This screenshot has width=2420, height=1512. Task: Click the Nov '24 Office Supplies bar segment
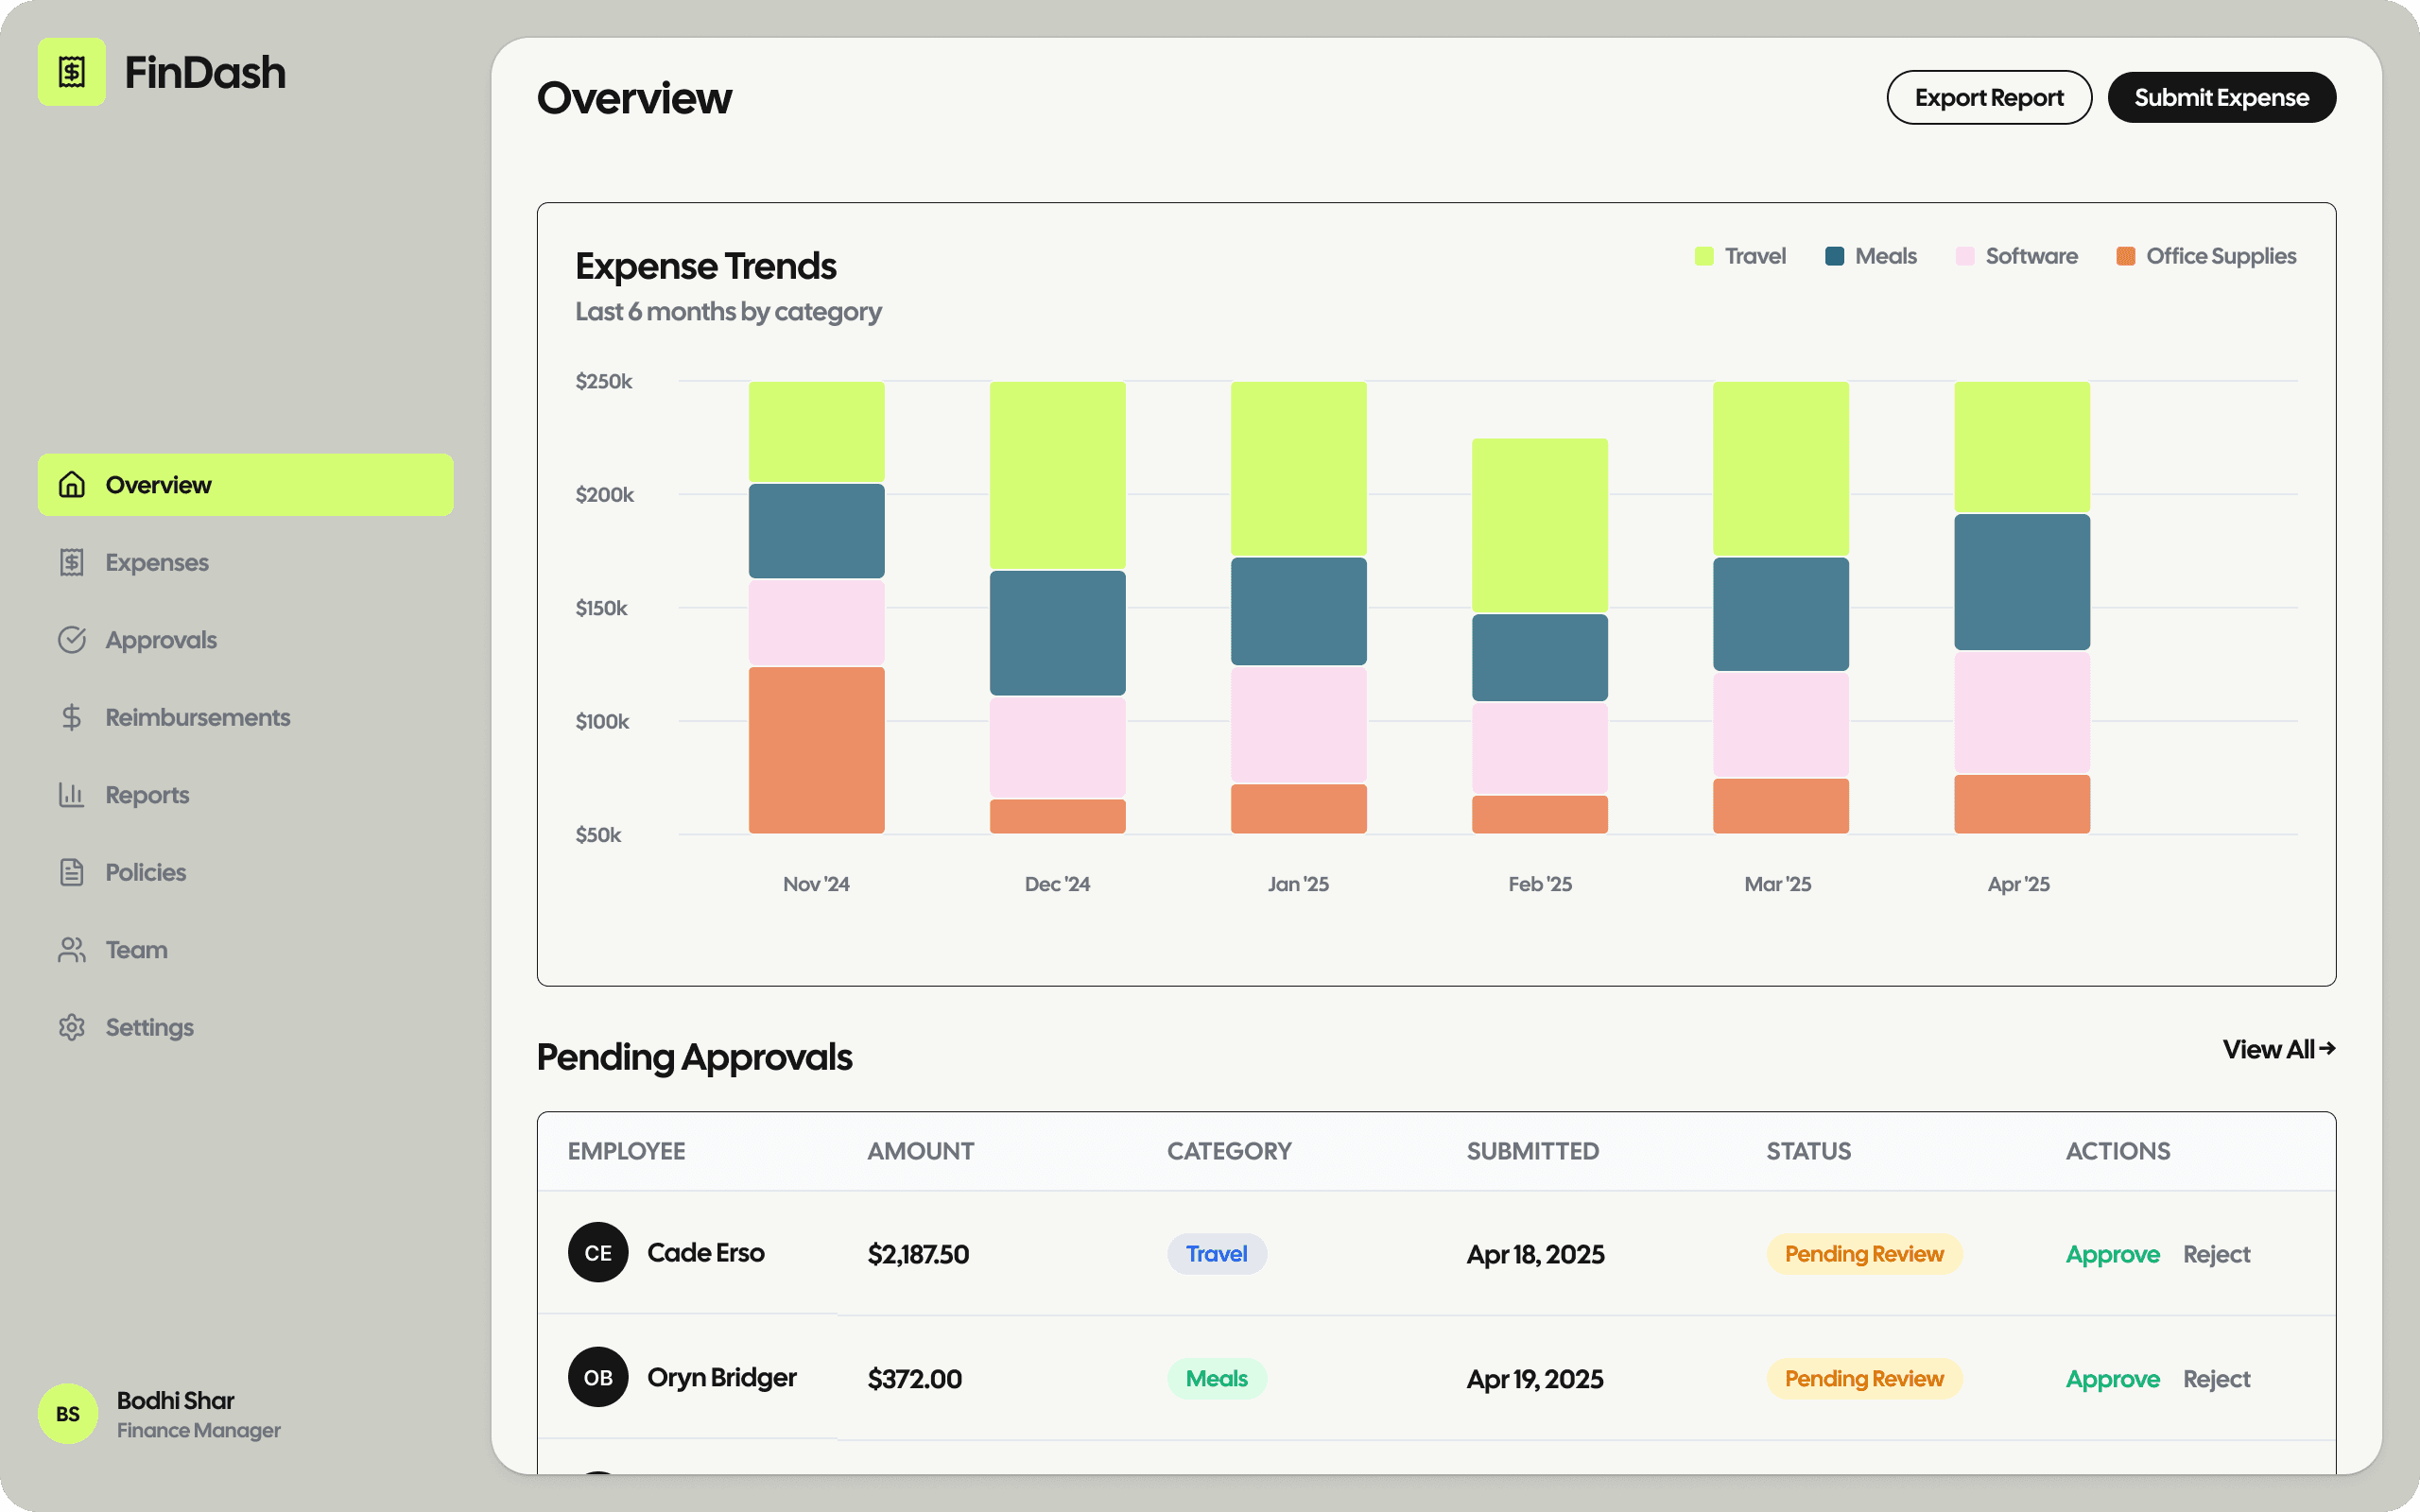[816, 750]
